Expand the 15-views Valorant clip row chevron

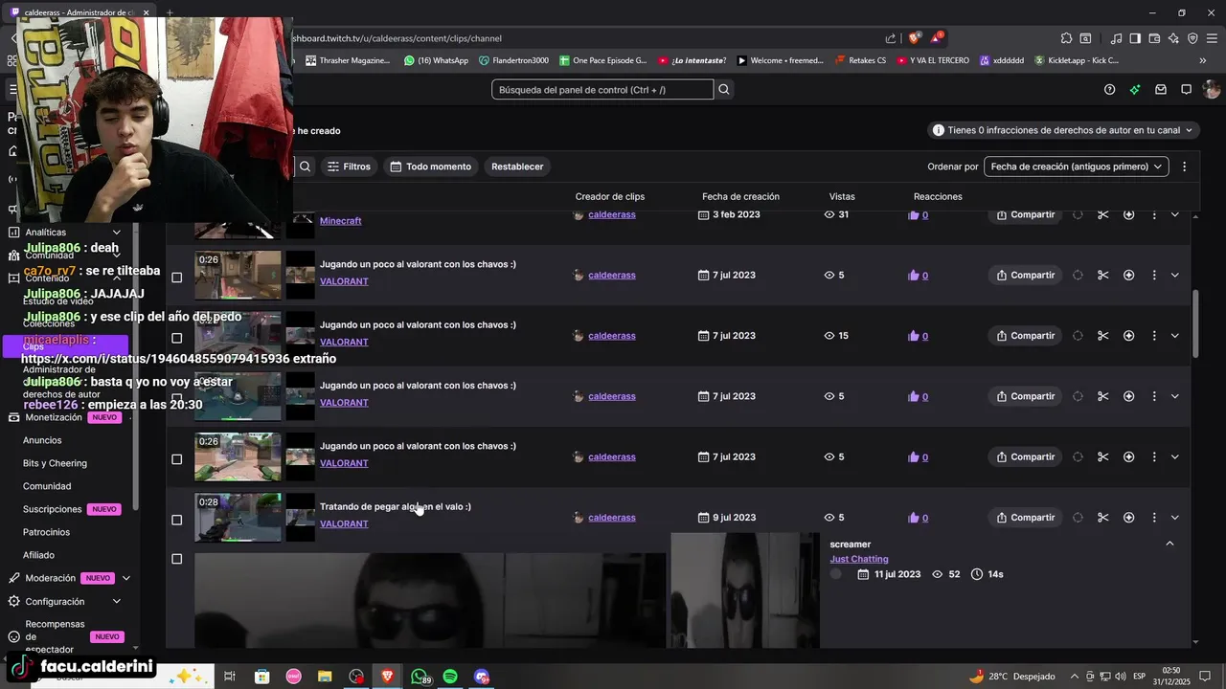[1175, 336]
